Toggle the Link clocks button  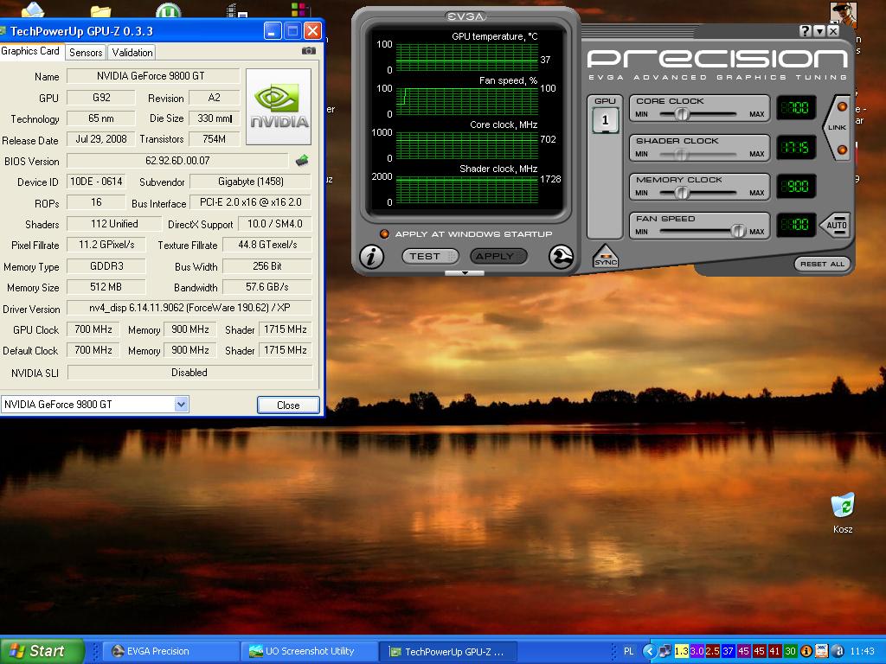coord(838,128)
